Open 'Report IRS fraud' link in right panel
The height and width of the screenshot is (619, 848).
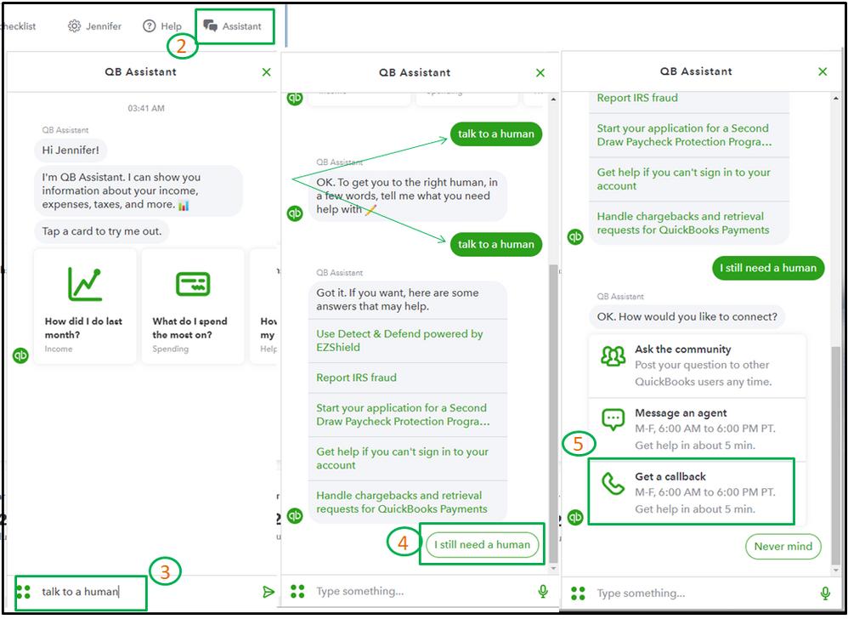tap(688, 99)
